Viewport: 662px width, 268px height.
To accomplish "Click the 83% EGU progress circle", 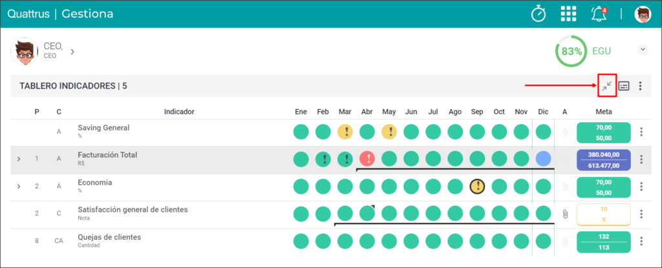I will [571, 52].
